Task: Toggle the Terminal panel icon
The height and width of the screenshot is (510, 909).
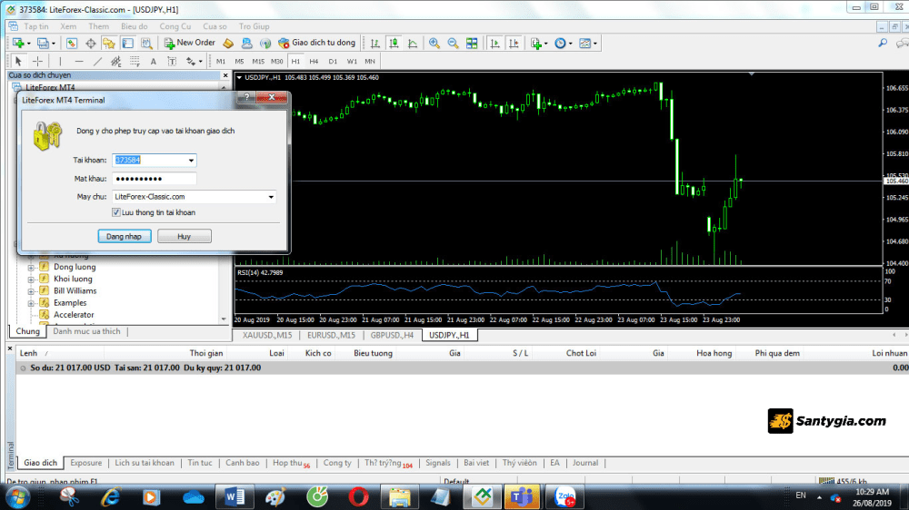Action: point(127,44)
